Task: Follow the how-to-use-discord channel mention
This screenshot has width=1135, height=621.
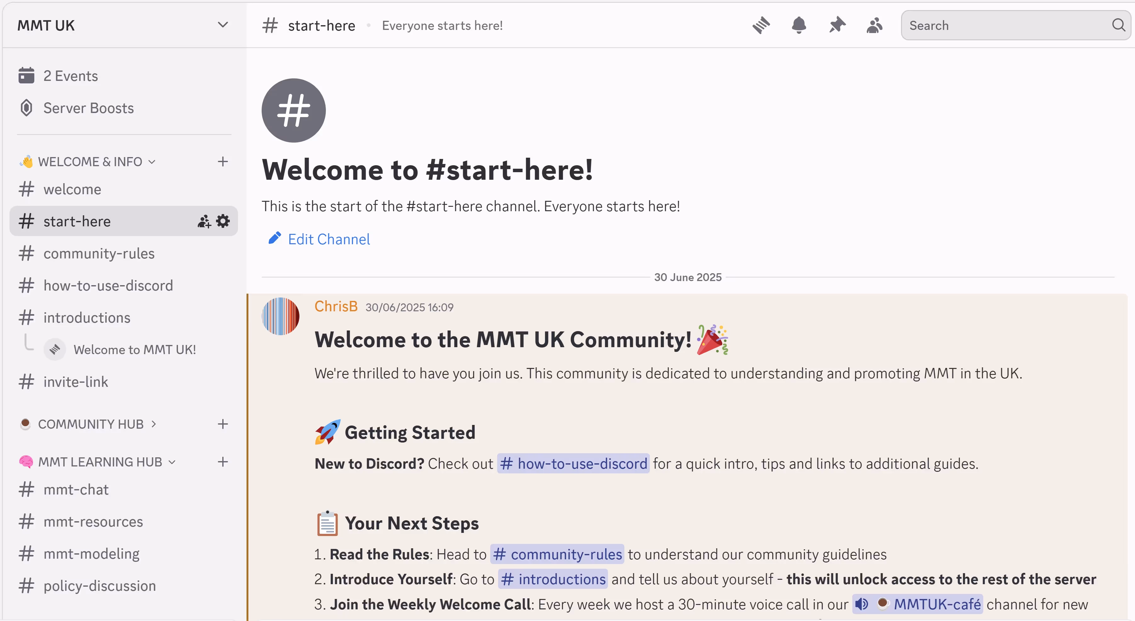Action: coord(573,463)
